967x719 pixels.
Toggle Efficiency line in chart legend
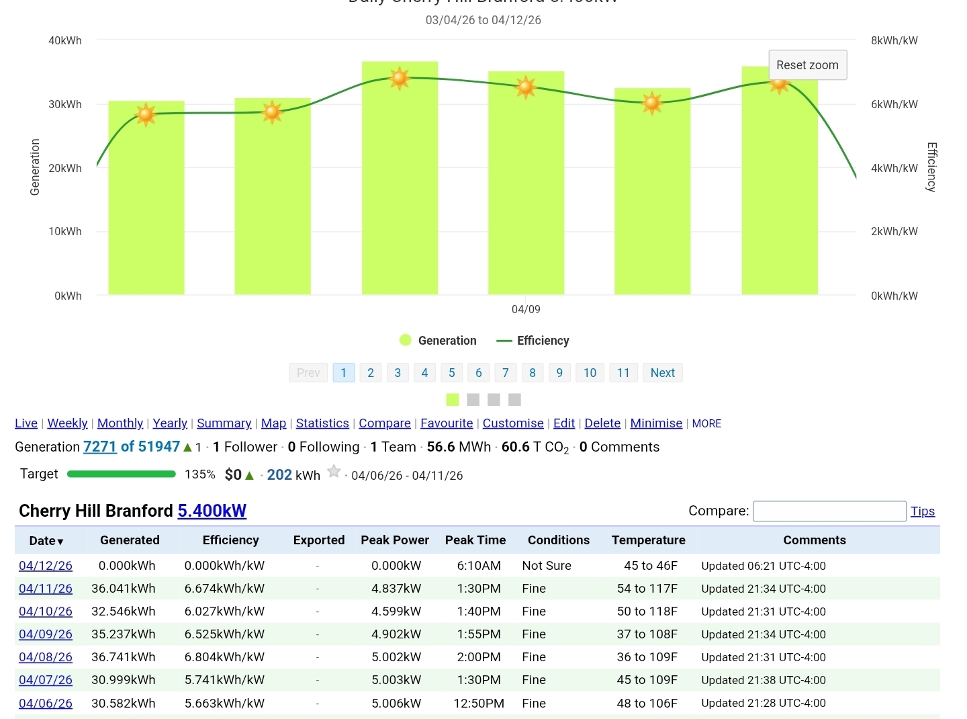click(x=533, y=341)
